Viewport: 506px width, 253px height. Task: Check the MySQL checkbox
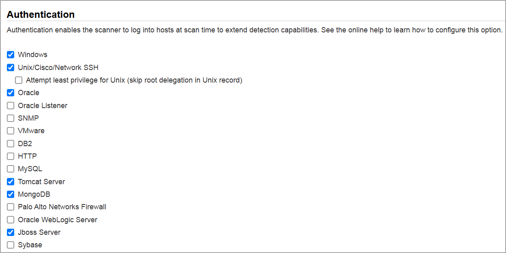coord(10,169)
